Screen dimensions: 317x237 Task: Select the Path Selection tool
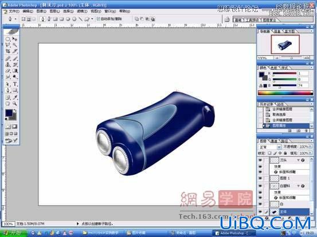click(8, 84)
